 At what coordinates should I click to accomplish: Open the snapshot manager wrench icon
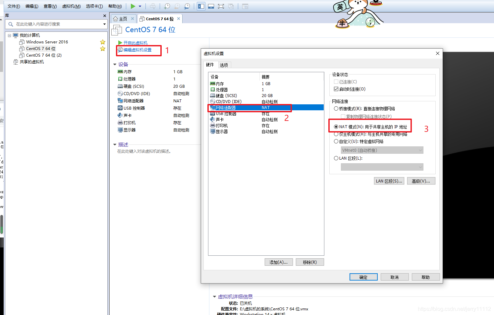point(187,6)
